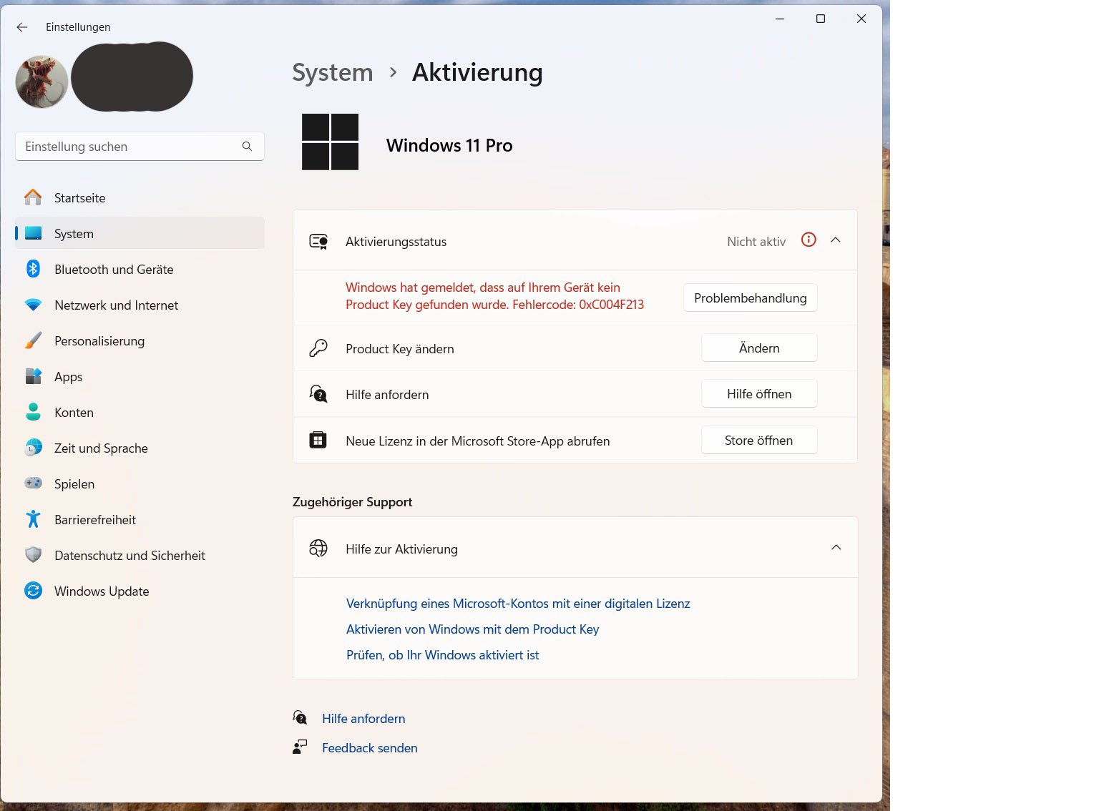Go to Netzwerk und Internet
This screenshot has width=1099, height=811.
[x=140, y=305]
